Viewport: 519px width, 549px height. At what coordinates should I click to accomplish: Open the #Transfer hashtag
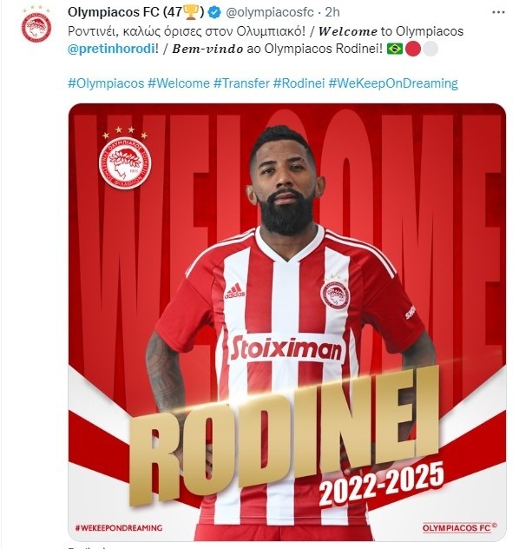(241, 83)
